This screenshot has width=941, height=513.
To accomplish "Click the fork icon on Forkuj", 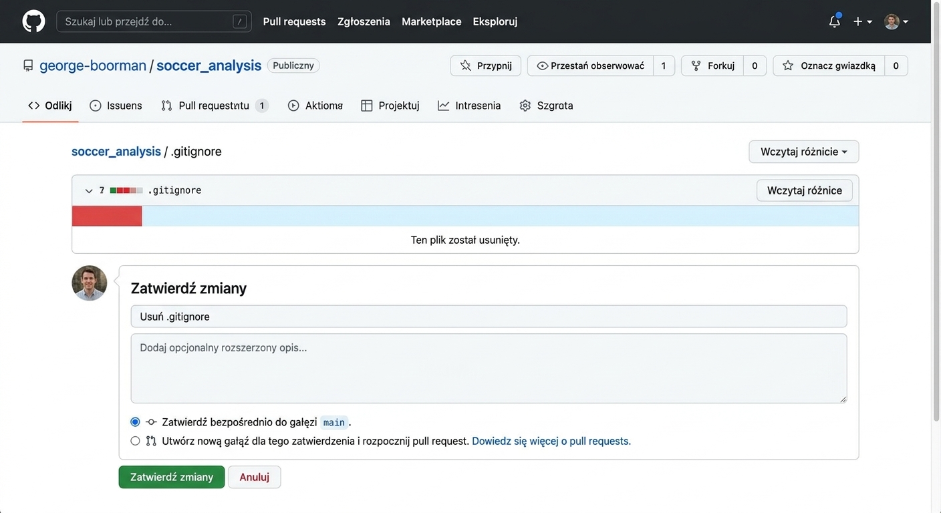I will (x=696, y=65).
